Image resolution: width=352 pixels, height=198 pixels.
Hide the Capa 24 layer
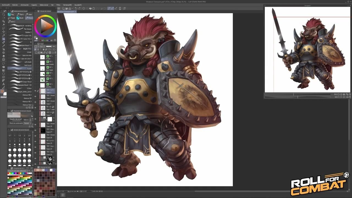tap(35, 147)
